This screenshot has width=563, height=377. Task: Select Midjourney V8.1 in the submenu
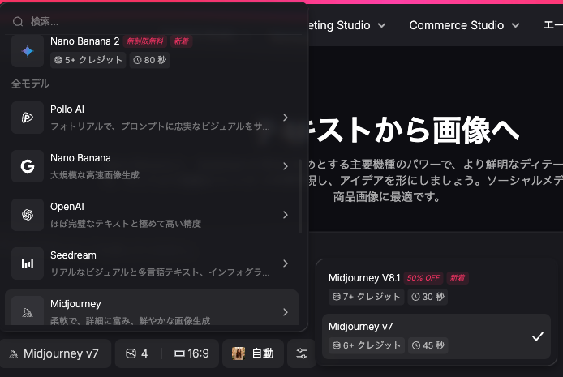click(x=436, y=287)
